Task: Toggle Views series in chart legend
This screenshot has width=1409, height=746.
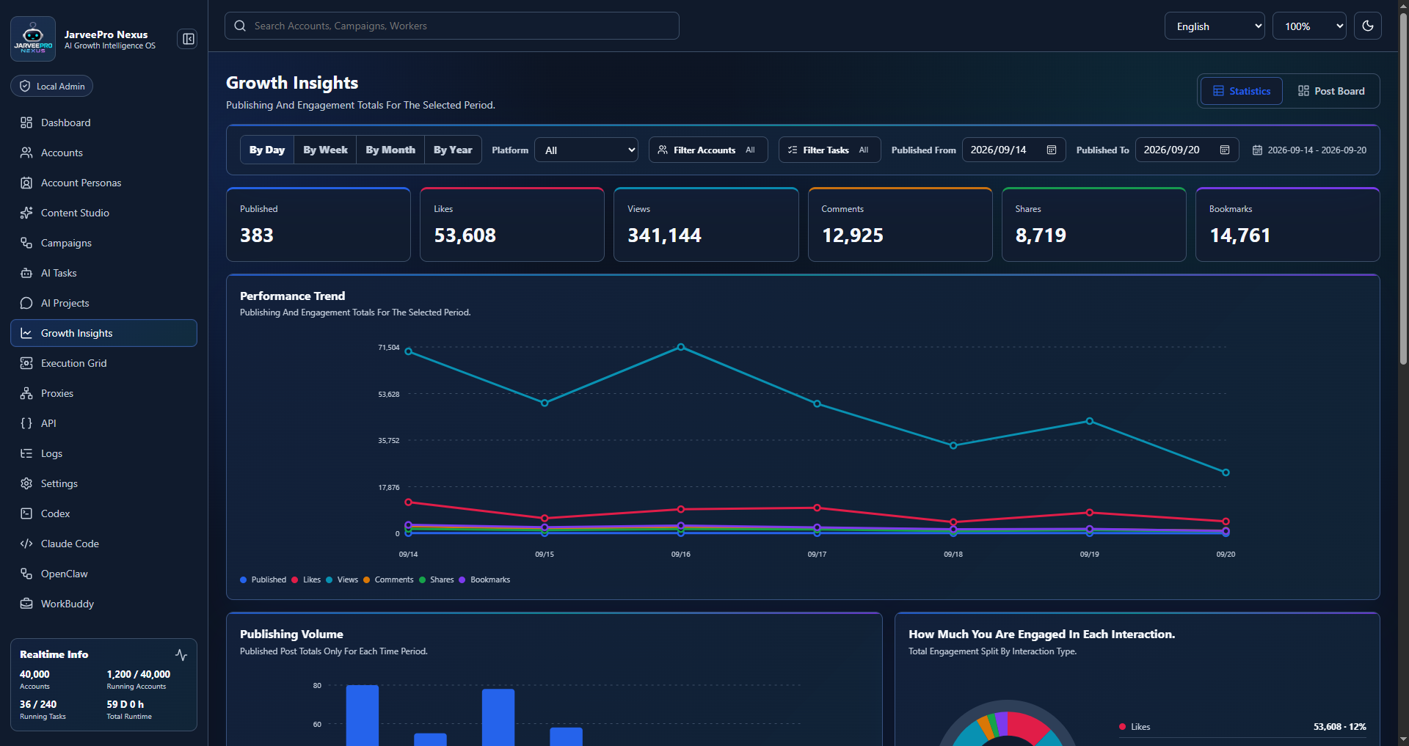Action: pyautogui.click(x=342, y=579)
